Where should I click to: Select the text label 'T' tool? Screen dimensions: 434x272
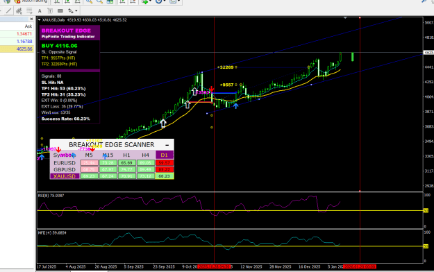pos(50,11)
